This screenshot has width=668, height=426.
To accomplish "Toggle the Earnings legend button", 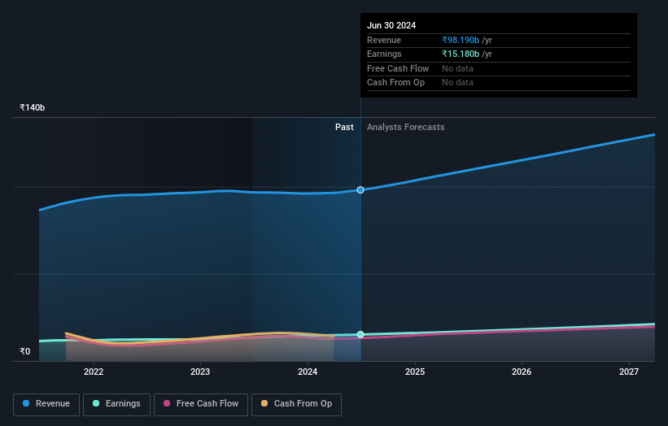I will coord(116,404).
